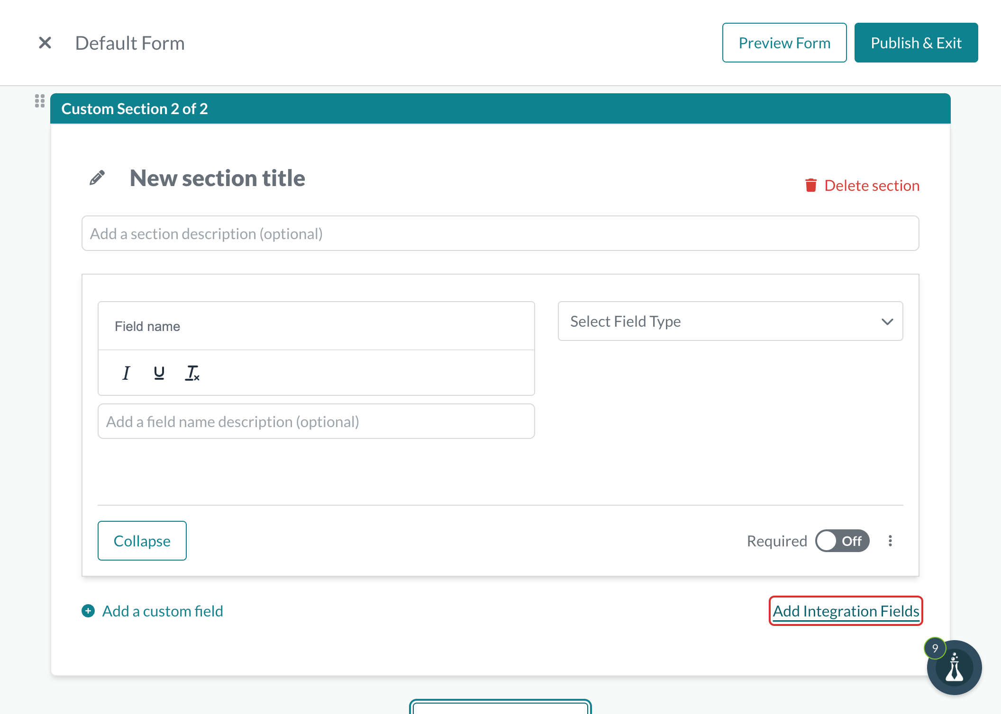The width and height of the screenshot is (1001, 714).
Task: Focus the field name description input
Action: pos(316,421)
